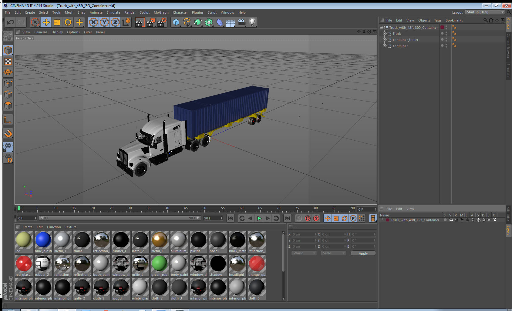Select Points mode in left toolbar
This screenshot has width=512, height=311.
point(8,83)
